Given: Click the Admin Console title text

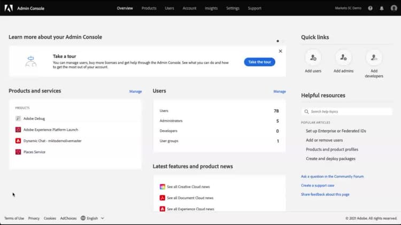Looking at the screenshot, I should click(x=30, y=8).
